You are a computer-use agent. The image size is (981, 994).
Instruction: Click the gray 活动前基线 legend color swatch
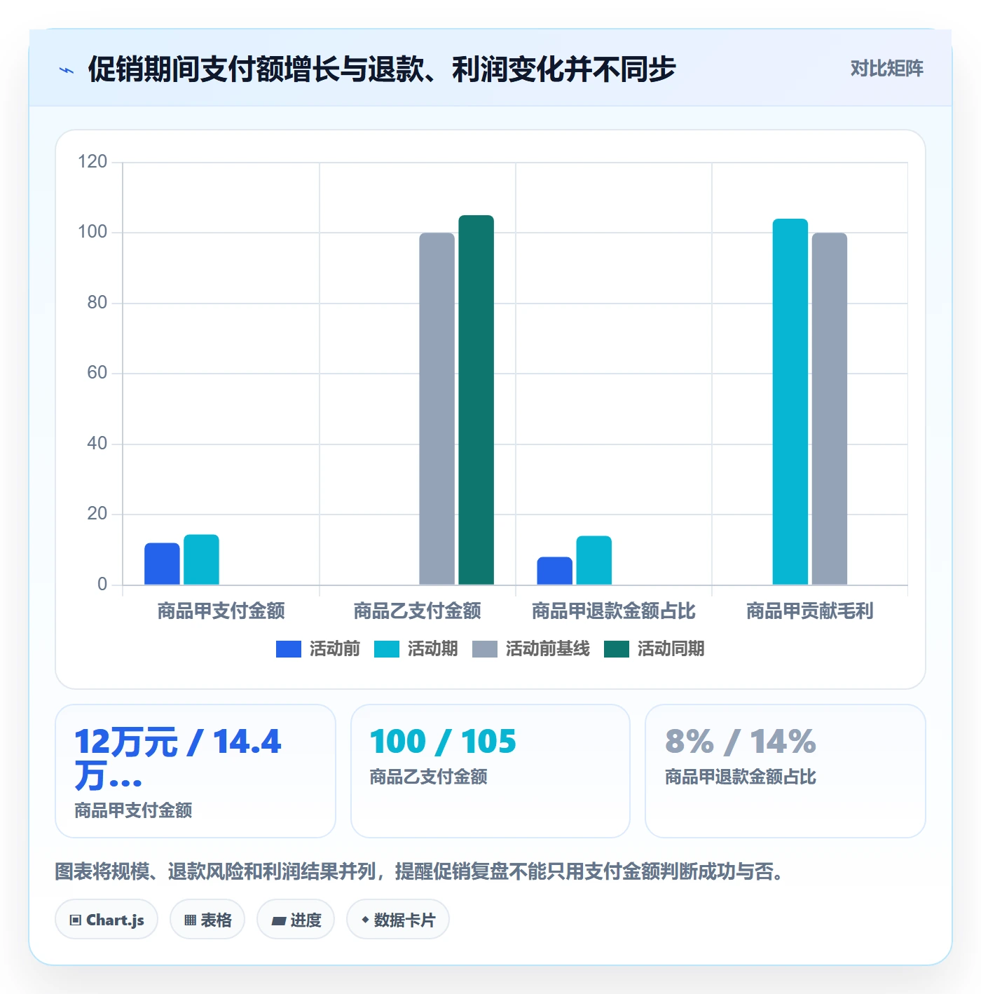pos(485,649)
